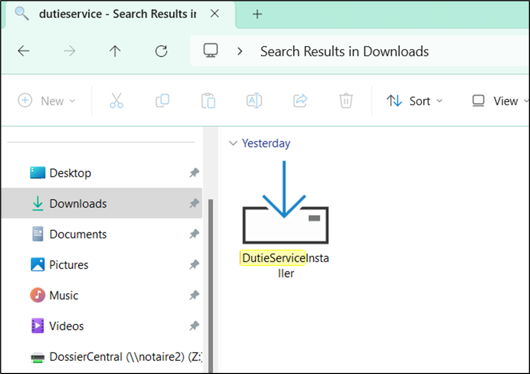Close the dutieservice search tab
The width and height of the screenshot is (530, 374).
pos(214,14)
